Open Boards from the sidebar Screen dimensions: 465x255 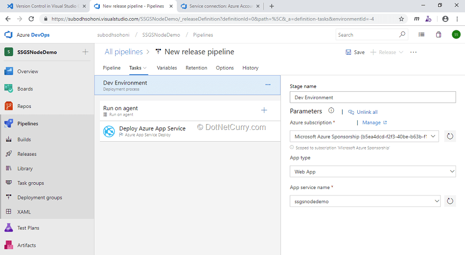(25, 89)
